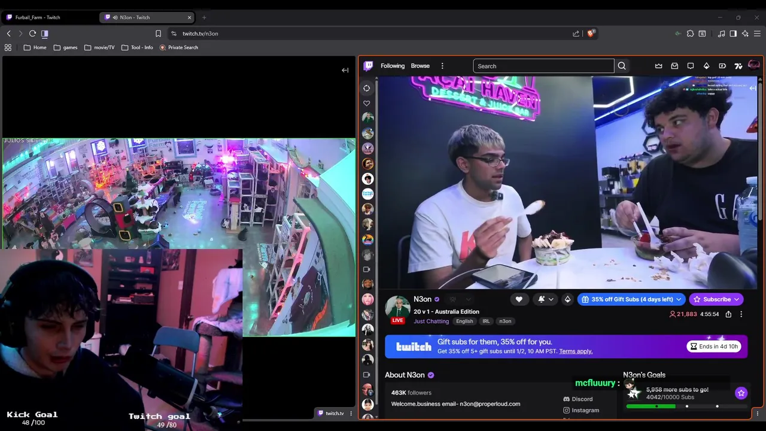Open the music note playlist icon
The width and height of the screenshot is (766, 431).
(x=721, y=34)
